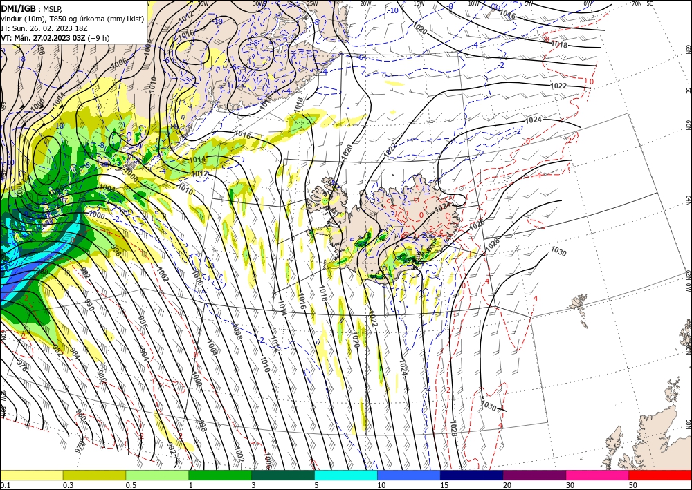The width and height of the screenshot is (692, 490).
Task: Click the legend value '30' under the color bar
Action: 571,485
